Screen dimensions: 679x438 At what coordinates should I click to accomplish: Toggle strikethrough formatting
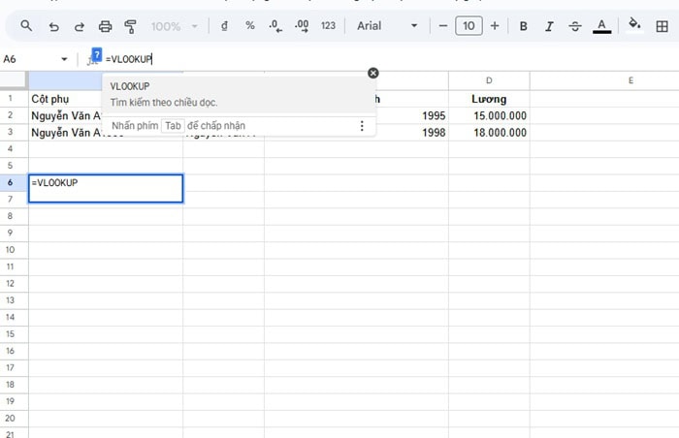[575, 26]
